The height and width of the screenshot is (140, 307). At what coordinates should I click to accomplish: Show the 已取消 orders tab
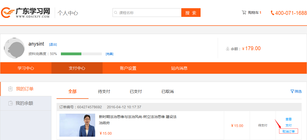click(168, 91)
